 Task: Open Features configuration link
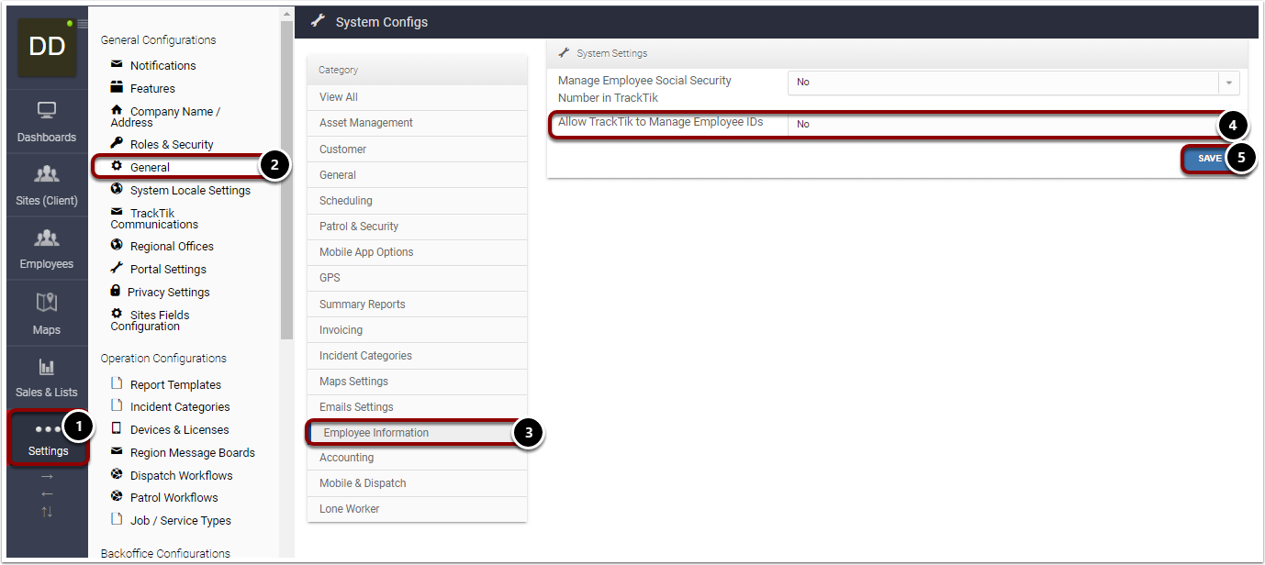click(x=152, y=89)
